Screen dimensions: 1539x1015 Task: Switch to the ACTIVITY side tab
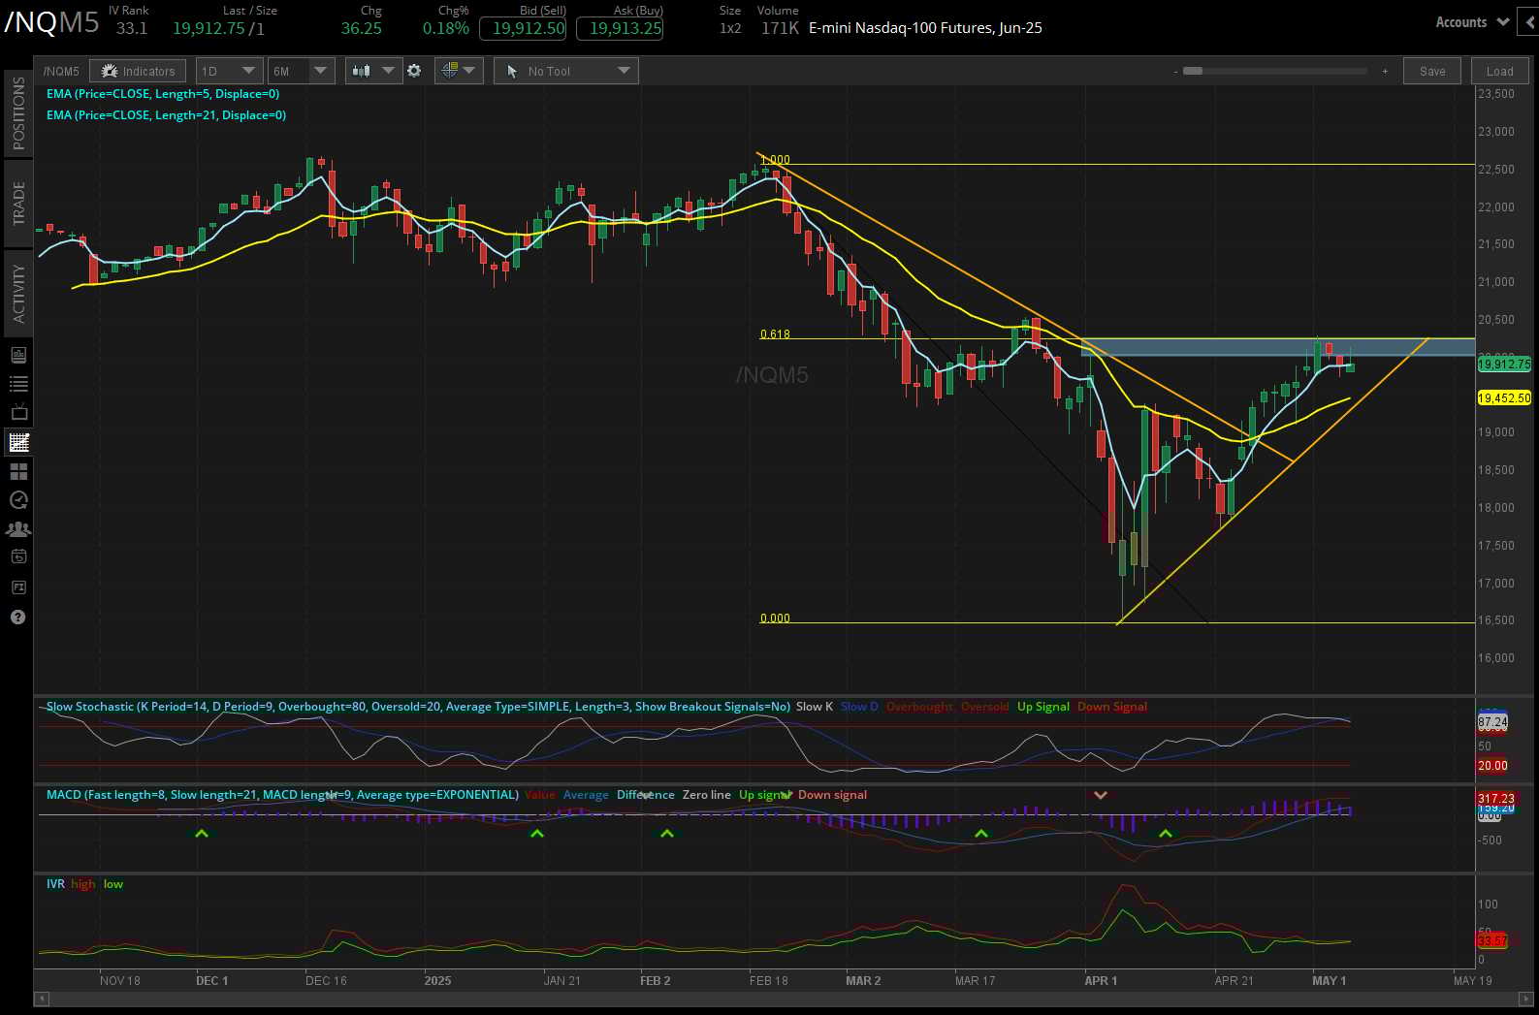tap(18, 293)
